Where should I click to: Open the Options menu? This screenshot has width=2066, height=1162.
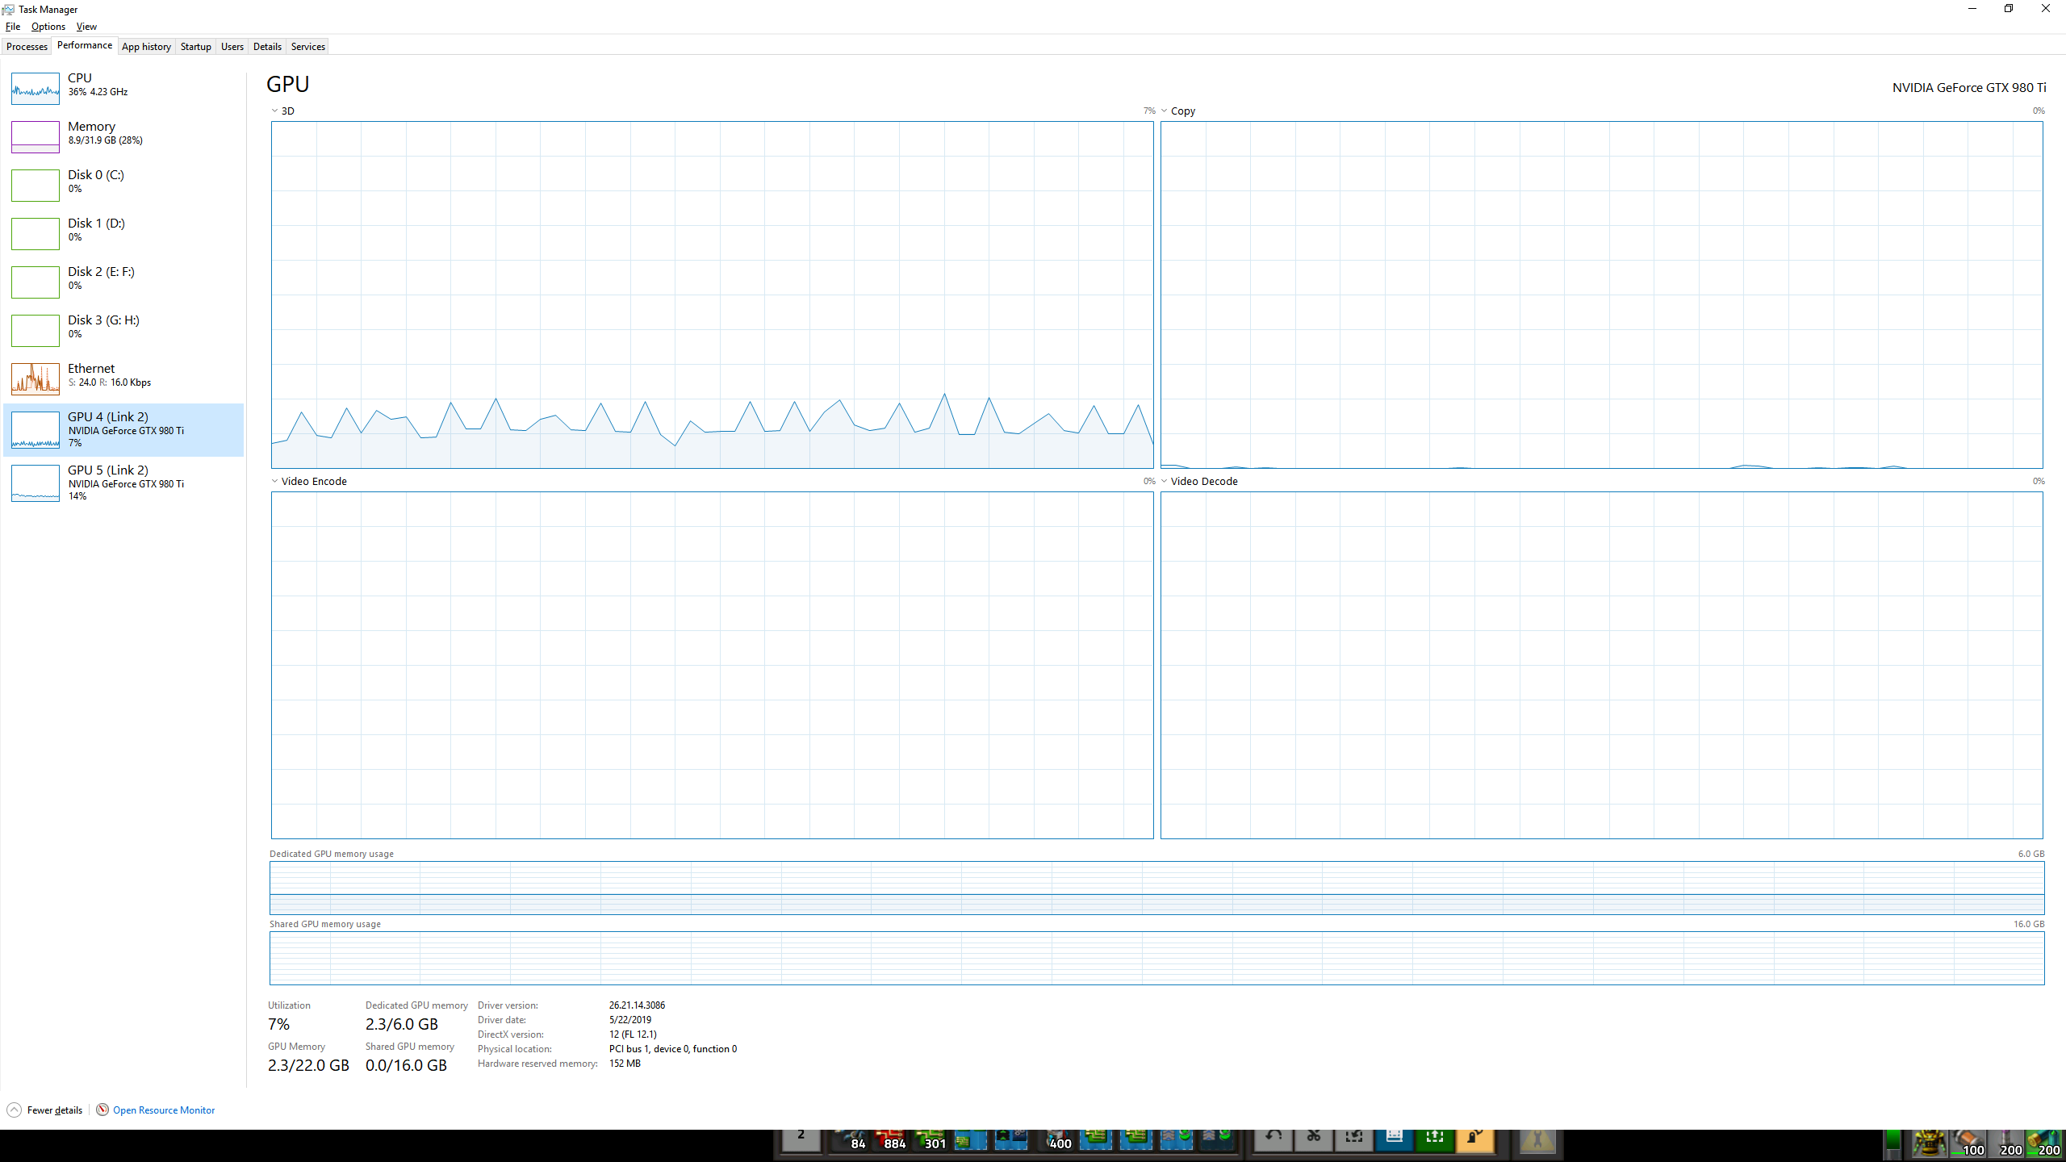coord(48,27)
